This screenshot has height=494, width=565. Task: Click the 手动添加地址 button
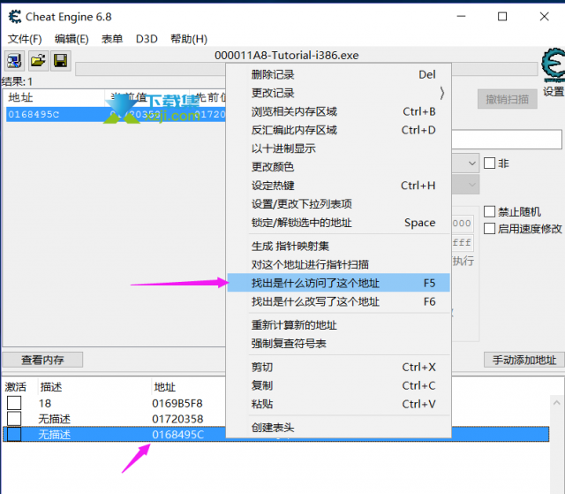coord(524,360)
